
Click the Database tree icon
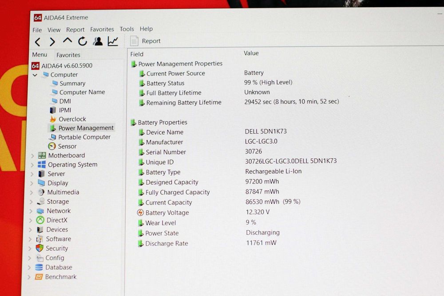click(39, 268)
